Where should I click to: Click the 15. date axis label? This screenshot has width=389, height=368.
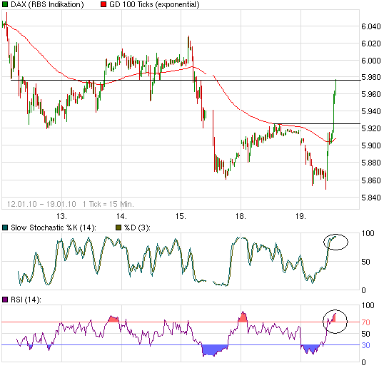[181, 216]
